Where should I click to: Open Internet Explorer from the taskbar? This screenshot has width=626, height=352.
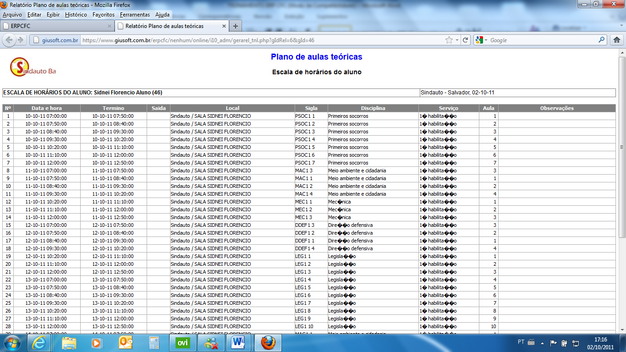[39, 342]
